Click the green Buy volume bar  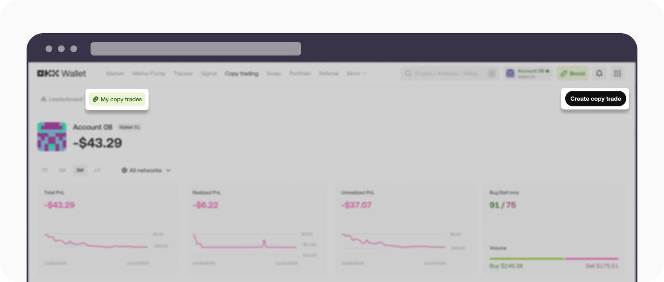(x=526, y=258)
